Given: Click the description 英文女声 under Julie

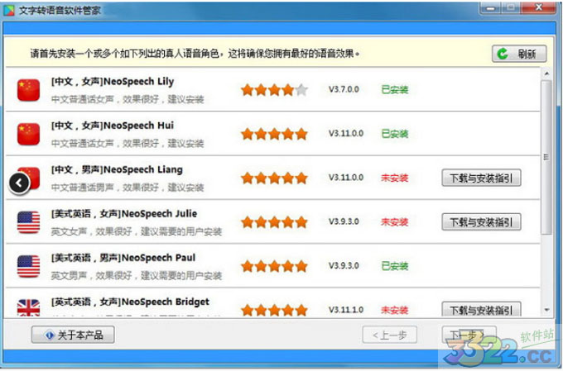Looking at the screenshot, I should 137,231.
